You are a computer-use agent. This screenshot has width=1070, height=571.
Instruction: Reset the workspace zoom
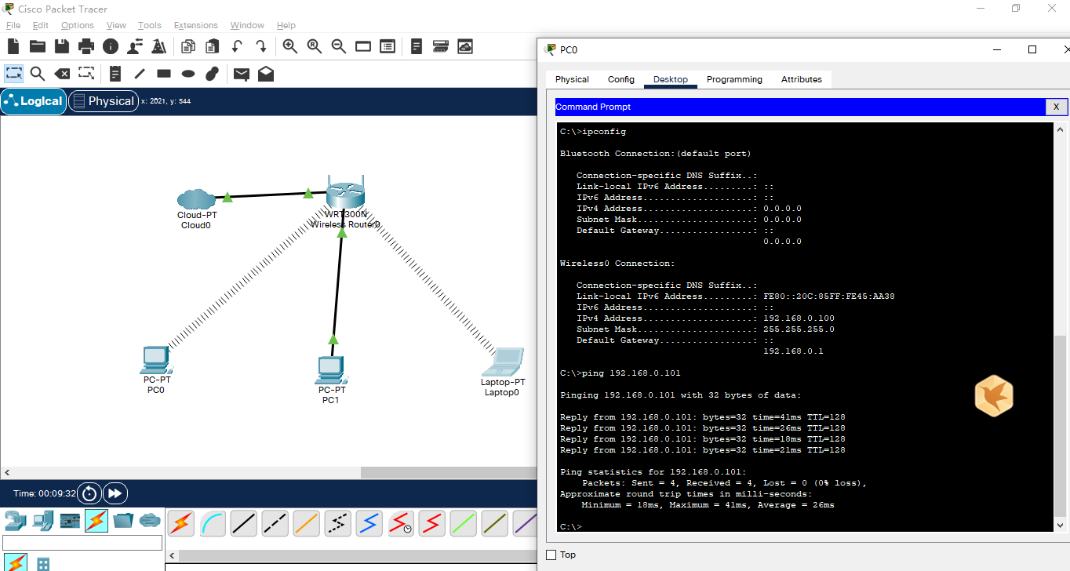coord(315,46)
